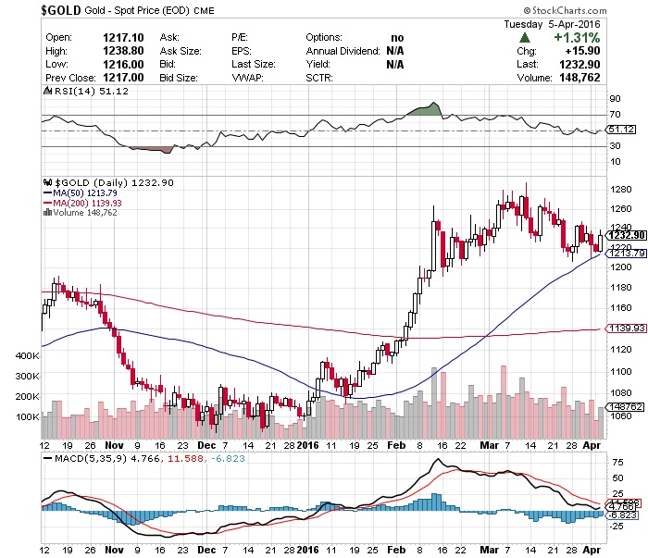Click the RSI 51.12 value tag on axis
This screenshot has width=648, height=558.
tap(621, 130)
